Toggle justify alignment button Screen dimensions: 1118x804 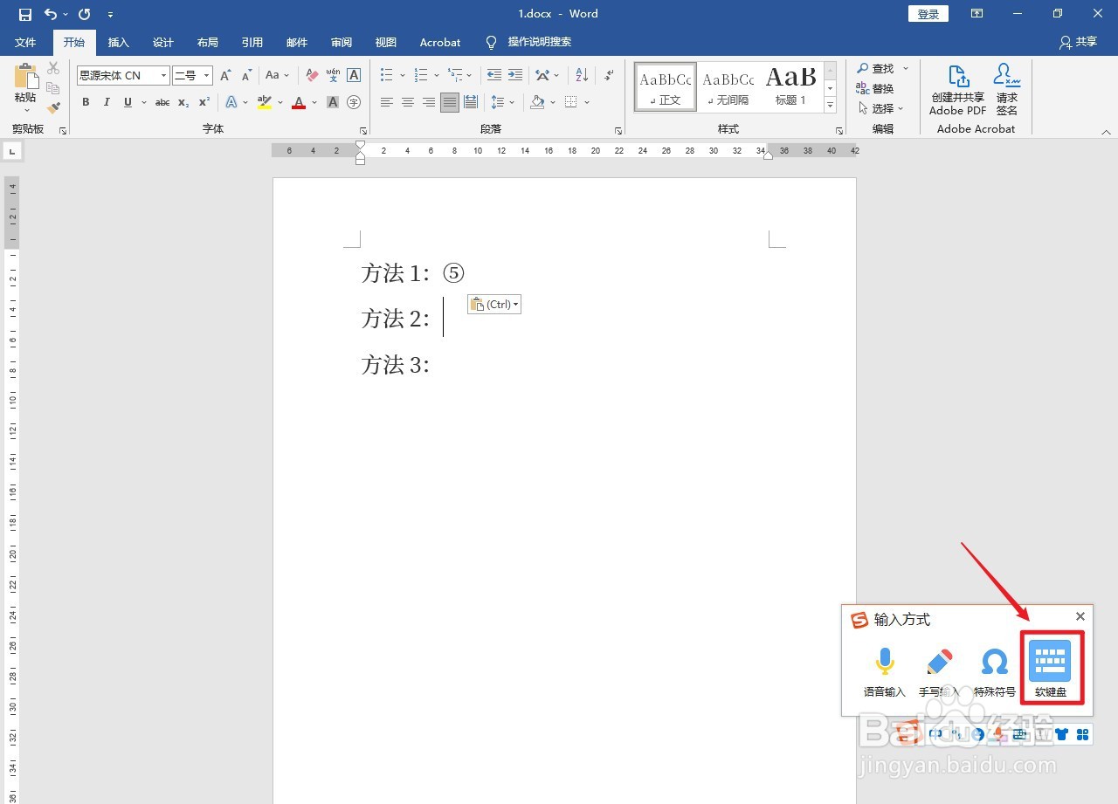(450, 102)
